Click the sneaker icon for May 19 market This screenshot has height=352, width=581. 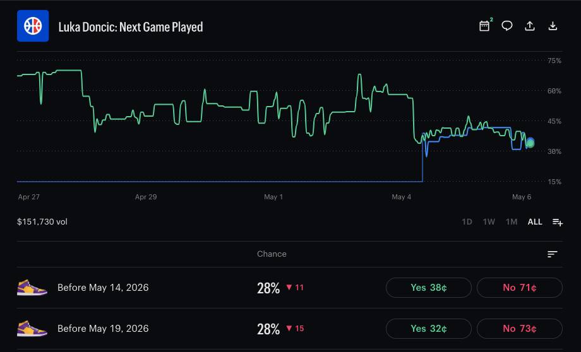(x=32, y=329)
